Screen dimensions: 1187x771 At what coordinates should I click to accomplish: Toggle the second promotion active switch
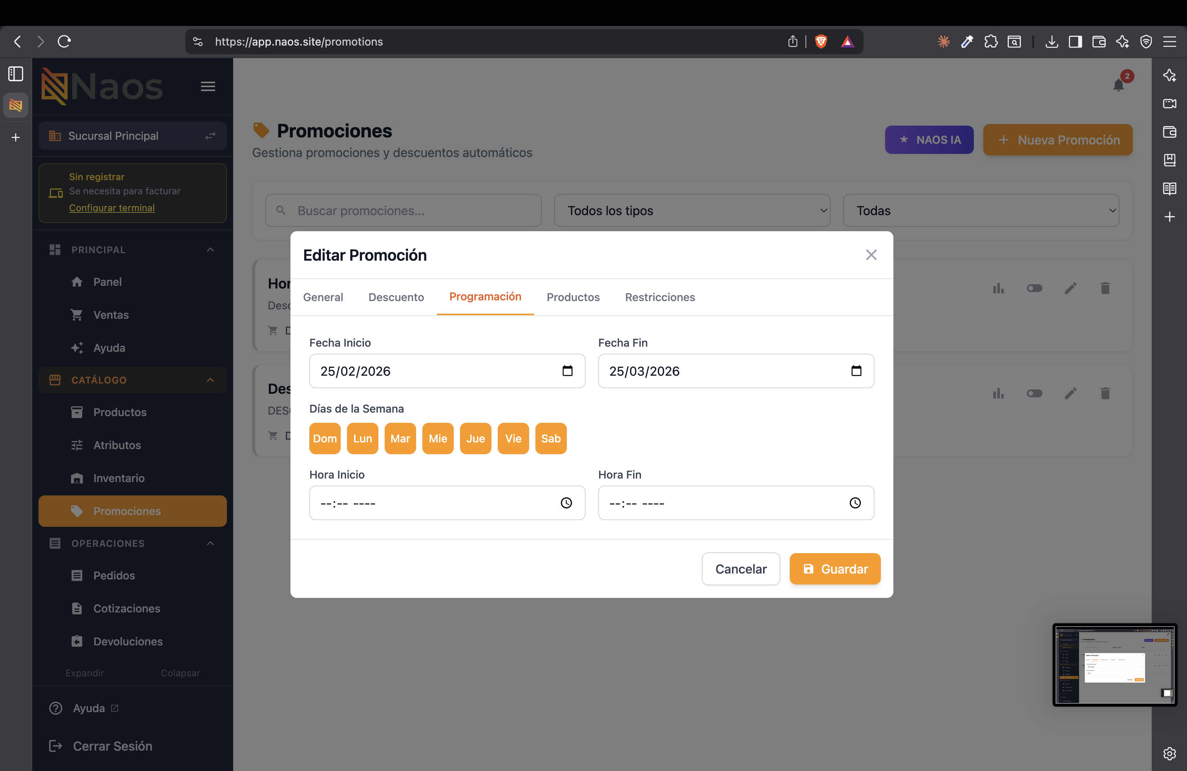pyautogui.click(x=1034, y=393)
